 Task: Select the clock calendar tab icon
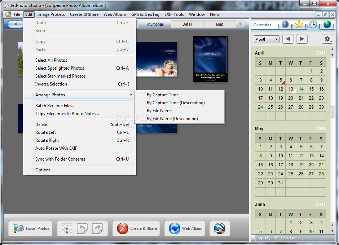point(313,25)
